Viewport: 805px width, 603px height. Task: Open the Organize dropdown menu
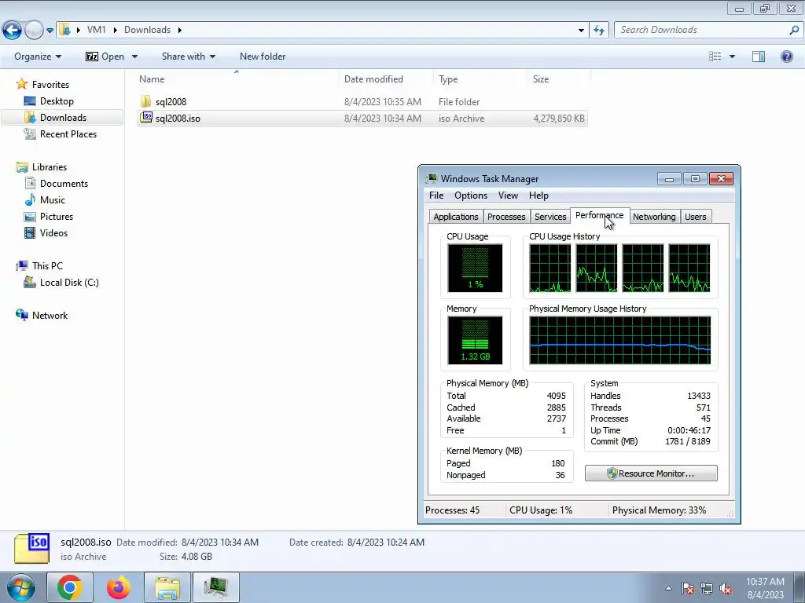tap(38, 57)
